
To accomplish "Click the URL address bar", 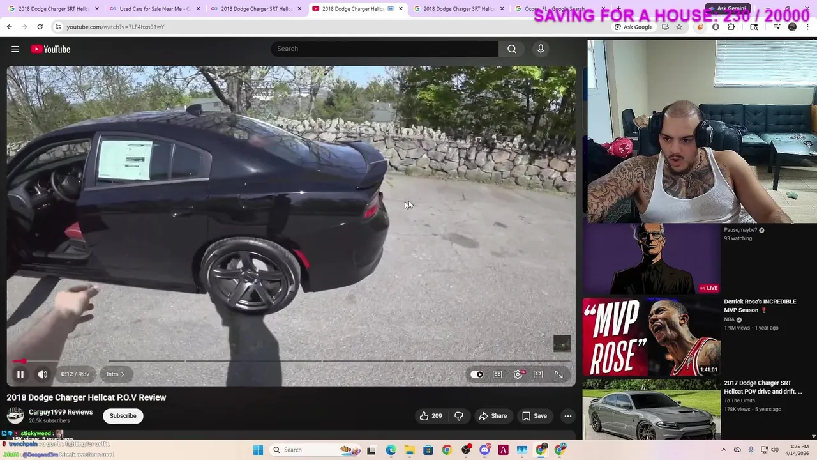I will tap(332, 27).
